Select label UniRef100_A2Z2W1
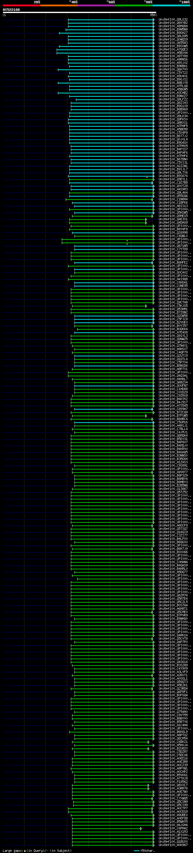Screen dimensions: 193x853 (x=173, y=166)
